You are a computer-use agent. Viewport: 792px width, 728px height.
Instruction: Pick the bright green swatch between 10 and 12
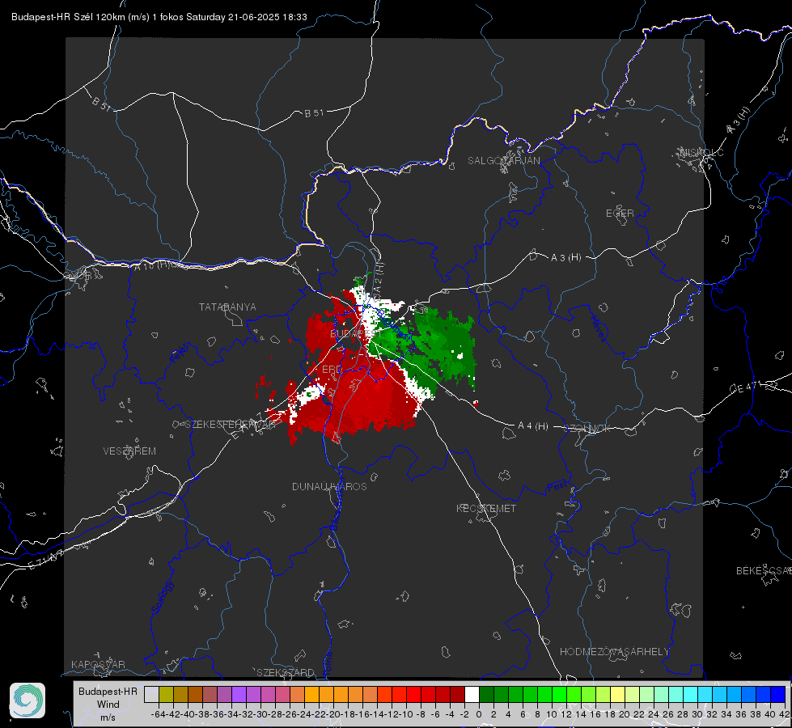coord(559,694)
